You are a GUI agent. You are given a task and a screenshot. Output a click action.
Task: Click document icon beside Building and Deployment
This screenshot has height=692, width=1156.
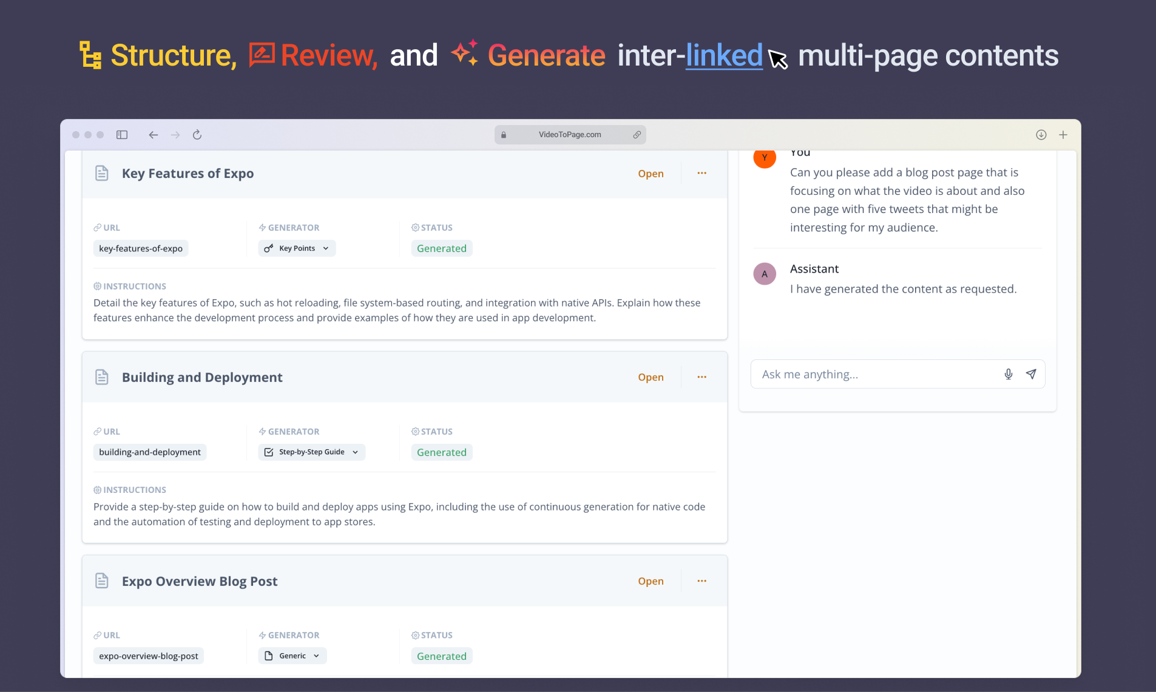tap(102, 377)
